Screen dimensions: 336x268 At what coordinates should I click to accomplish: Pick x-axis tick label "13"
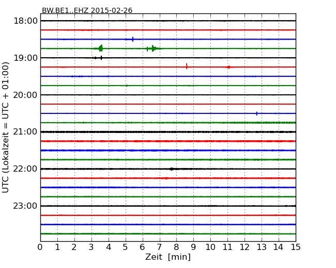[x=262, y=247]
